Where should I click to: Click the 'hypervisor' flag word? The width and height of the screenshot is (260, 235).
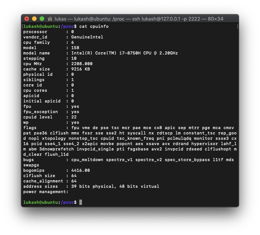tap(205, 144)
